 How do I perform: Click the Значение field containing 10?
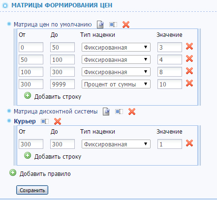pos(170,84)
